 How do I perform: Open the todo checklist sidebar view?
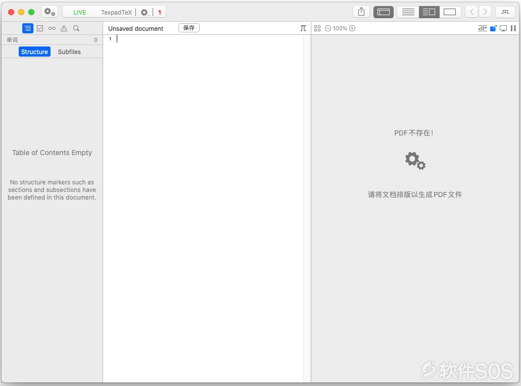pyautogui.click(x=40, y=28)
